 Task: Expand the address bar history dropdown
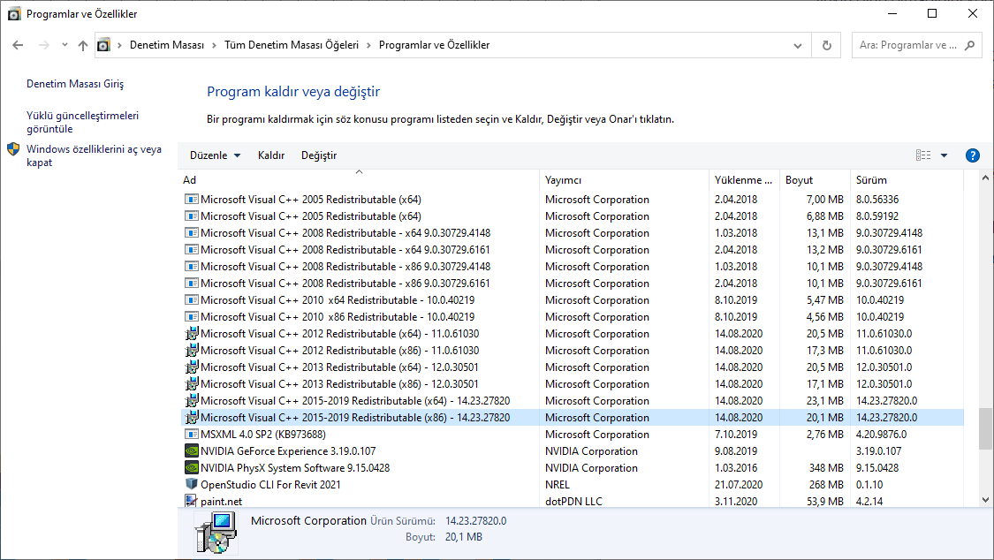(x=798, y=46)
